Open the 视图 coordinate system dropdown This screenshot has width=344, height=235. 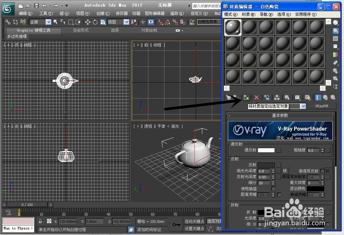click(126, 22)
